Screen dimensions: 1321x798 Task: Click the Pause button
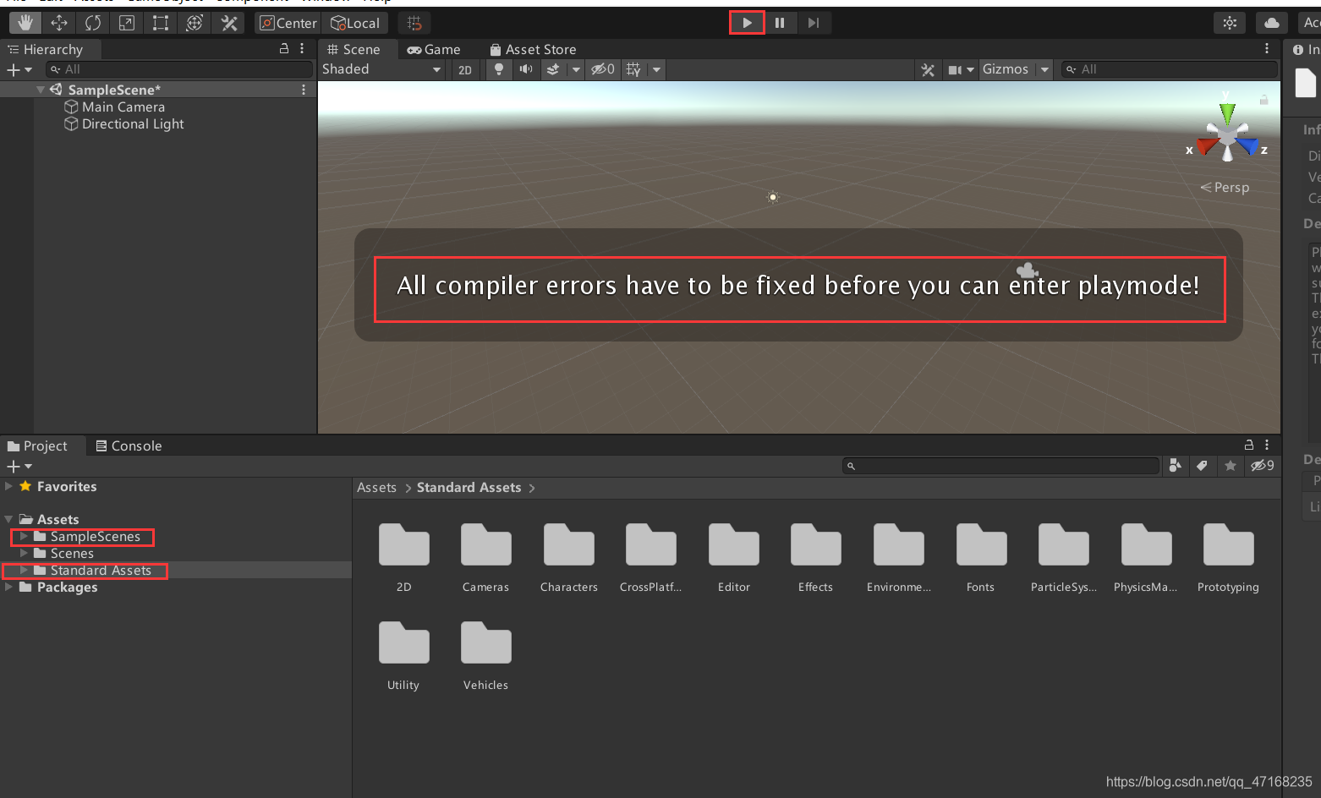click(x=780, y=23)
